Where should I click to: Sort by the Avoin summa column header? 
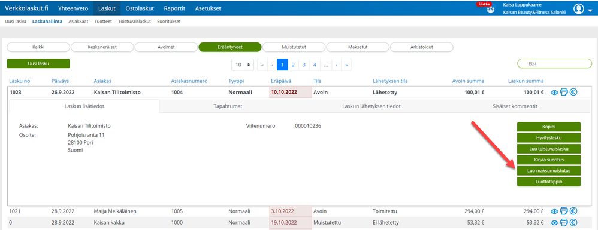click(469, 81)
